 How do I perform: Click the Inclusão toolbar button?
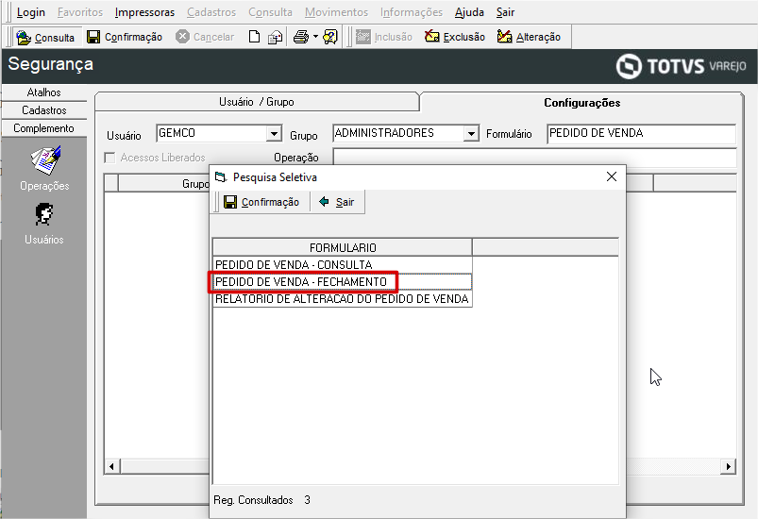click(384, 37)
